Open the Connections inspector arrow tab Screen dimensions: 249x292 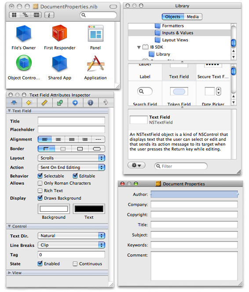pos(75,102)
